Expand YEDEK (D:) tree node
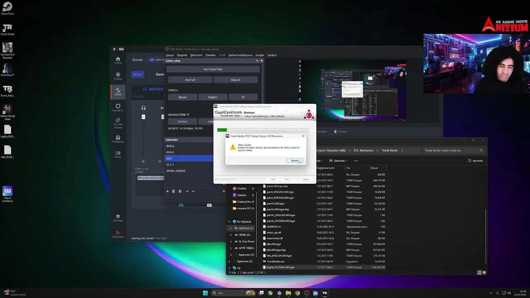Image resolution: width=530 pixels, height=298 pixels. point(231,235)
